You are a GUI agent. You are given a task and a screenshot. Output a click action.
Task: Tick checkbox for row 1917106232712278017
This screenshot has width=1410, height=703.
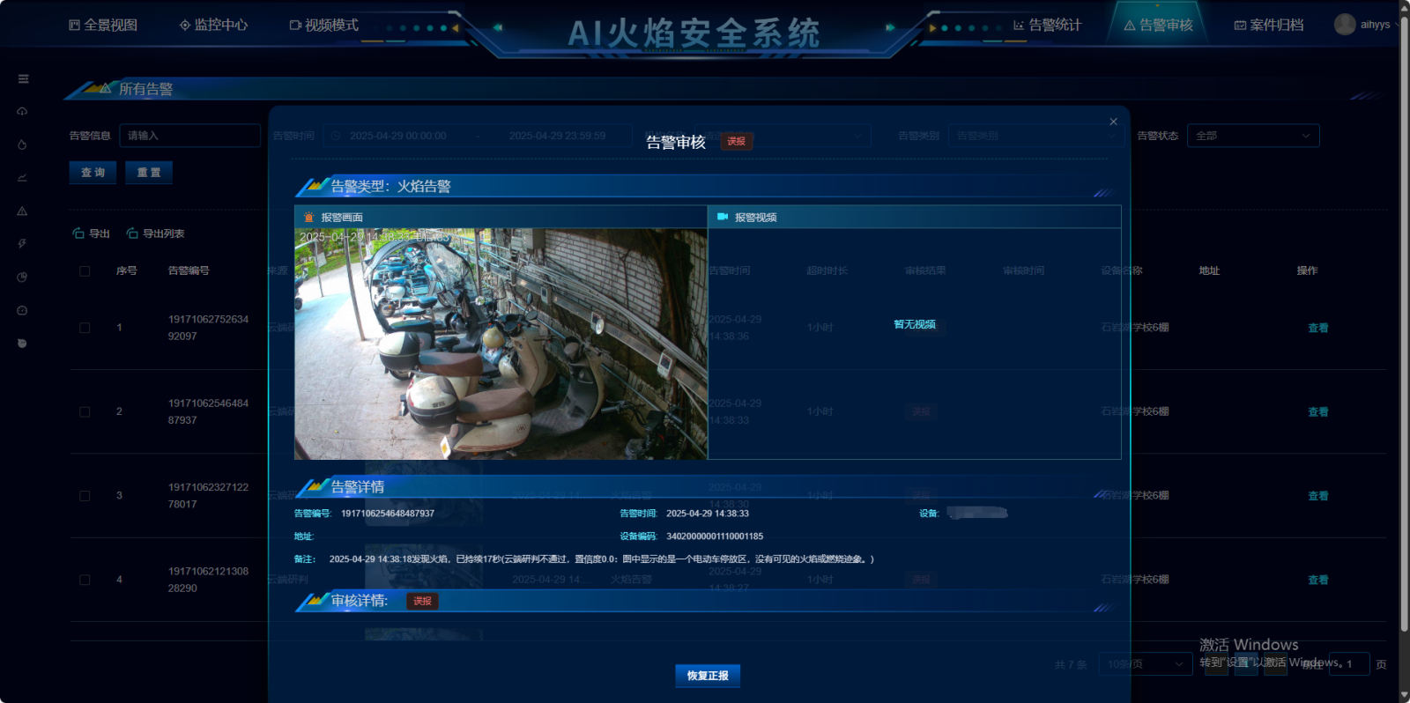pos(85,496)
